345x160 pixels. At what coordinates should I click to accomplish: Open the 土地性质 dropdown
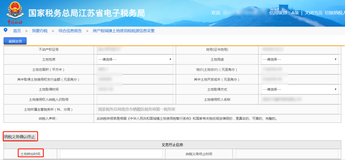[x=134, y=59]
